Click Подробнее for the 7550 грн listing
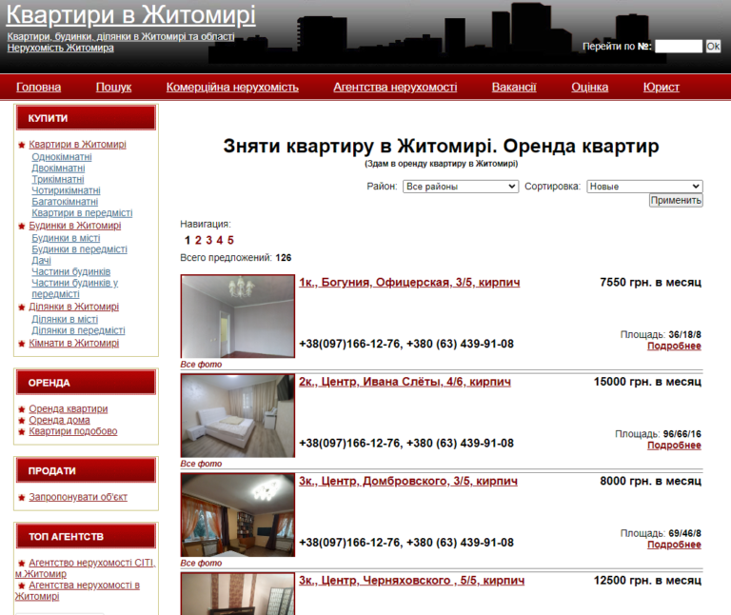The height and width of the screenshot is (615, 731). point(674,347)
